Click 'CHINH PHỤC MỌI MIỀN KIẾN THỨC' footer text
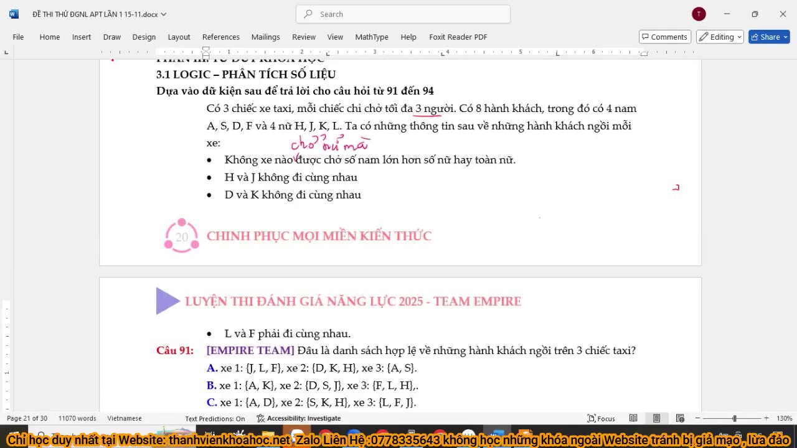Image resolution: width=797 pixels, height=448 pixels. pos(319,236)
